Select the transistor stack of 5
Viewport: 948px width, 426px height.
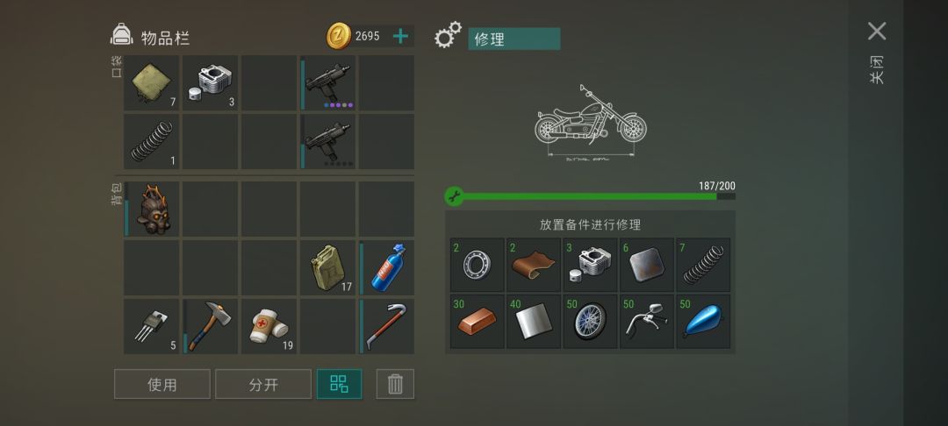tap(152, 326)
